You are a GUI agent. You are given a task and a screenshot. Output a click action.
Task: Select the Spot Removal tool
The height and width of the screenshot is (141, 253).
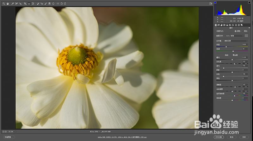(38, 4)
